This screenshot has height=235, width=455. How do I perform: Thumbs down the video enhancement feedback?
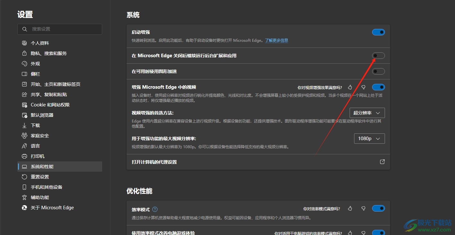(x=363, y=87)
